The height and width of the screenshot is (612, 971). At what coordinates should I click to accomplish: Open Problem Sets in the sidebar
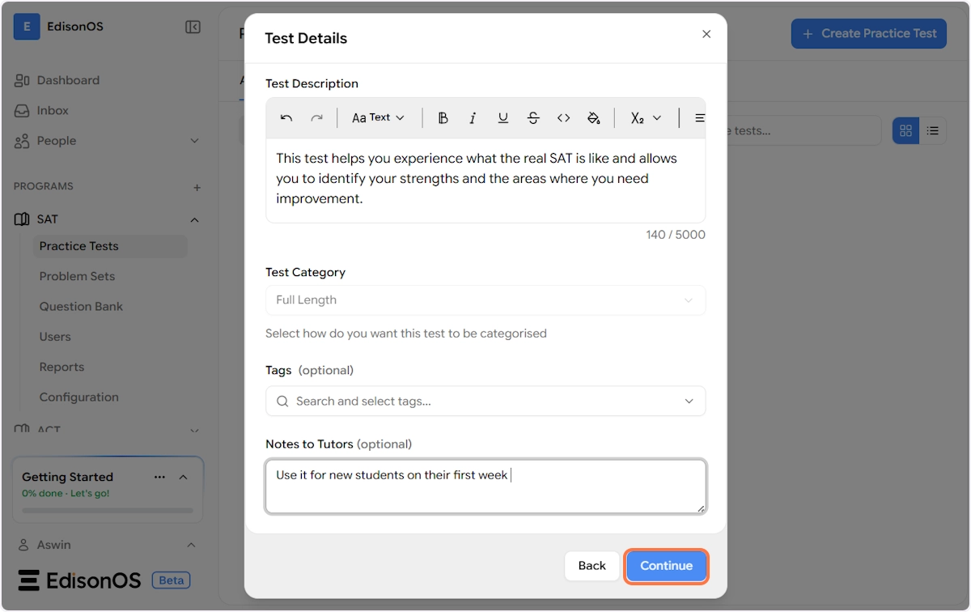(77, 276)
